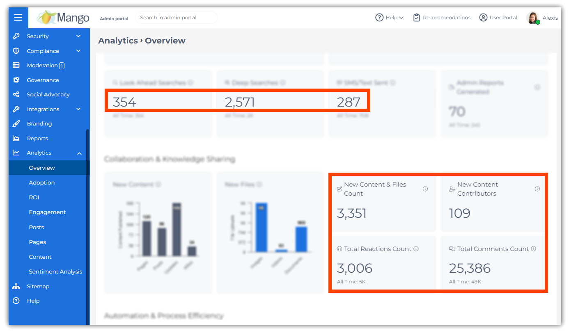Click the Sitemap hierarchy icon
Screen dimensions: 569x333
16,286
